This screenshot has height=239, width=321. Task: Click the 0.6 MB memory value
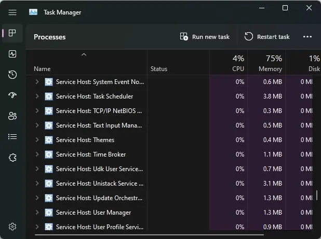click(273, 82)
